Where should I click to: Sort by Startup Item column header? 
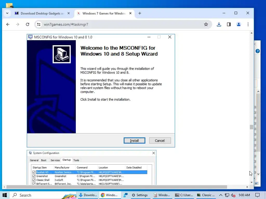(42, 168)
